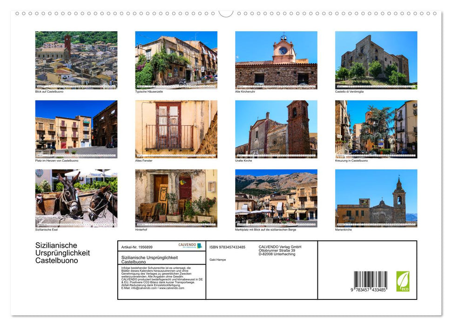Select the Blick auf Castelbuono photo
Screen dimensions: 452x326
click(76, 60)
